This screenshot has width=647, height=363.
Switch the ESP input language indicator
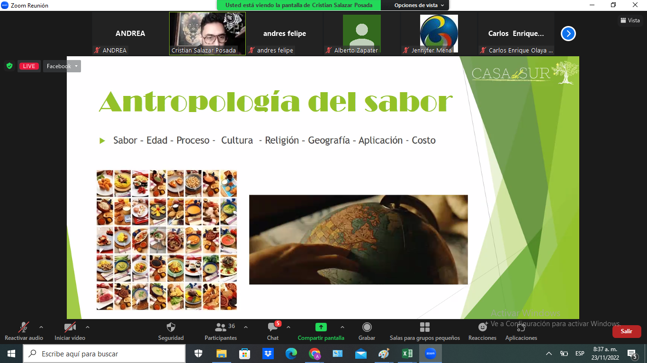(x=580, y=354)
